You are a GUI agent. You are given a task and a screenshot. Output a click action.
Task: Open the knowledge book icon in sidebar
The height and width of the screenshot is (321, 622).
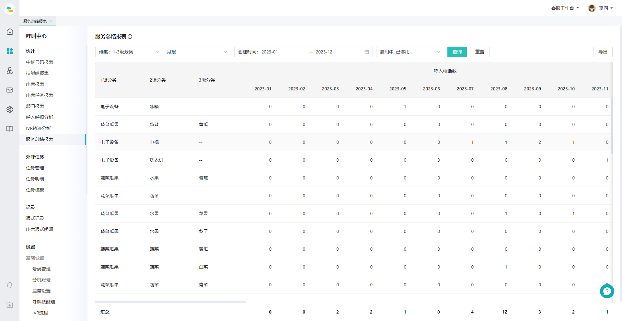10,129
